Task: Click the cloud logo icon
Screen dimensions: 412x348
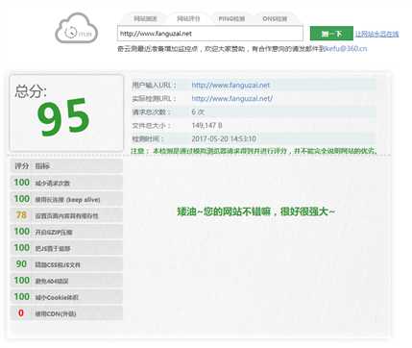Action: tap(77, 28)
